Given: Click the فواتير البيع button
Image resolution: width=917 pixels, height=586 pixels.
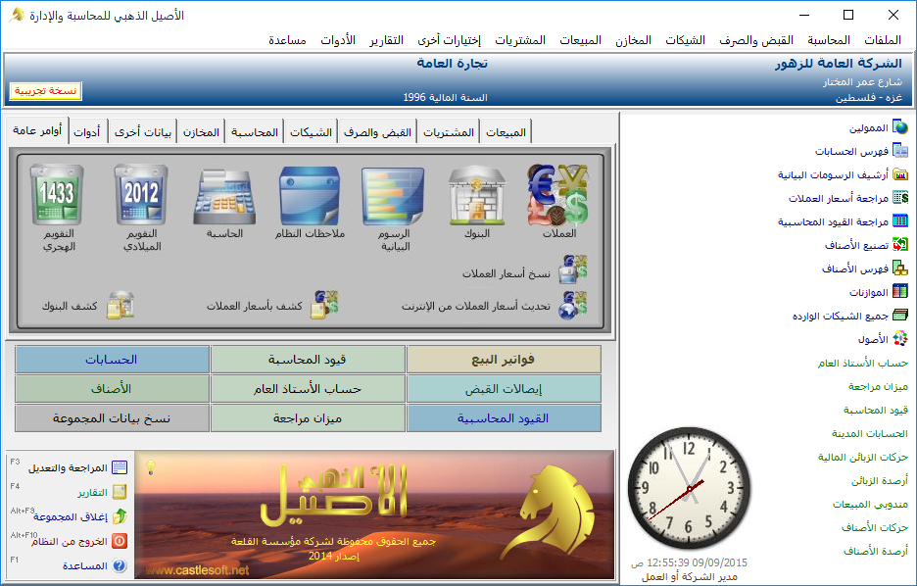Looking at the screenshot, I should 504,359.
